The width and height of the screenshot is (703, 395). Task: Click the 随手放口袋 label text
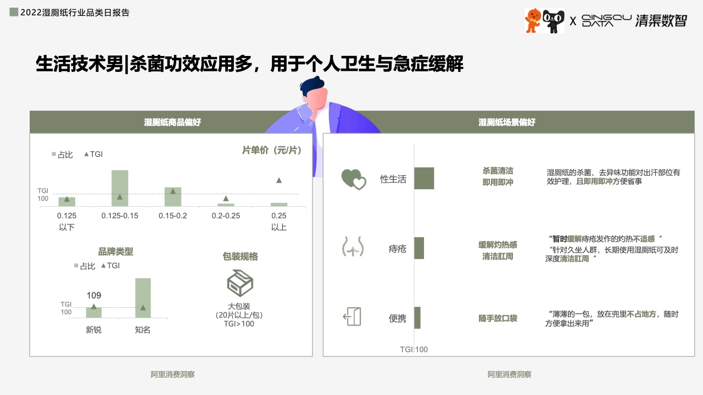498,318
